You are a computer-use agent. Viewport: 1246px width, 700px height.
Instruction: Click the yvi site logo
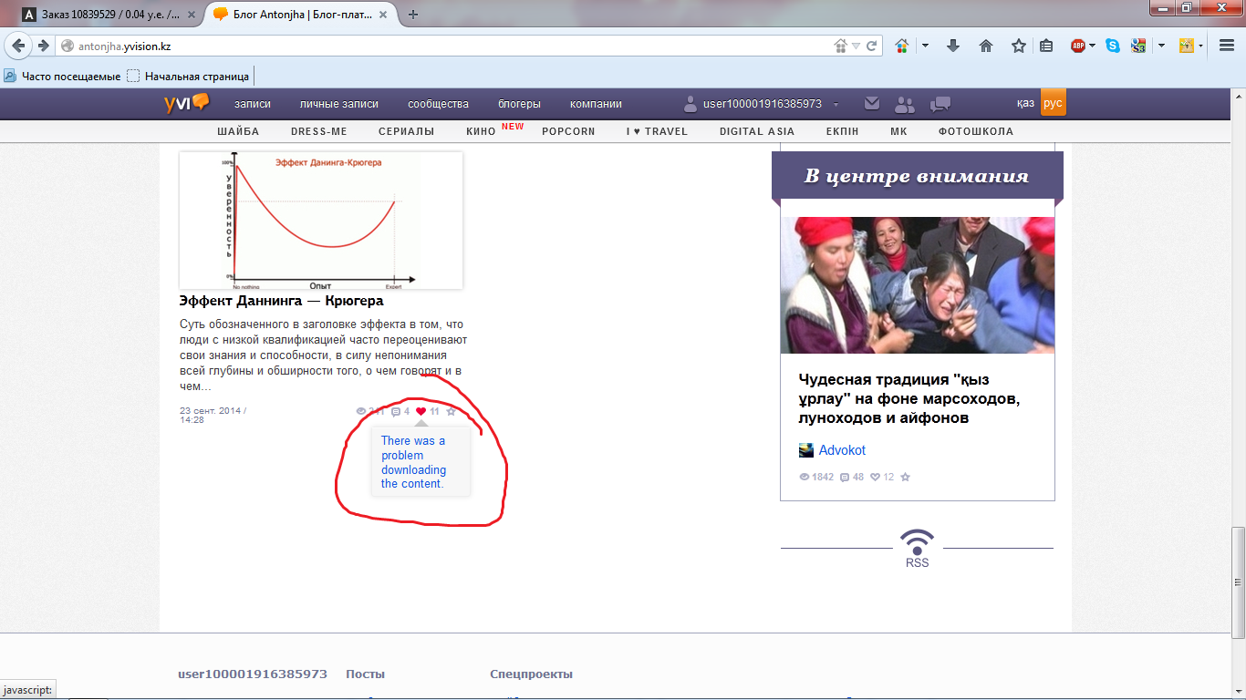click(186, 103)
